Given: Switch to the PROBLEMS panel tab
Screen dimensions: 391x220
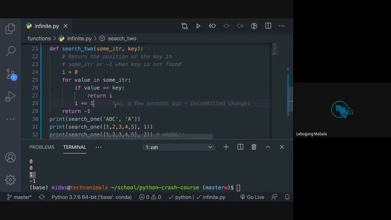Looking at the screenshot, I should click(42, 147).
